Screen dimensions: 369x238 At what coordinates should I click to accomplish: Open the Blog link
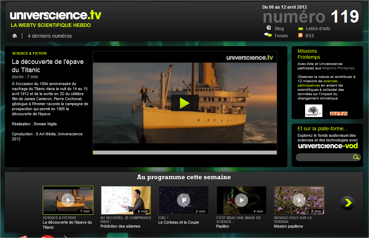279,28
